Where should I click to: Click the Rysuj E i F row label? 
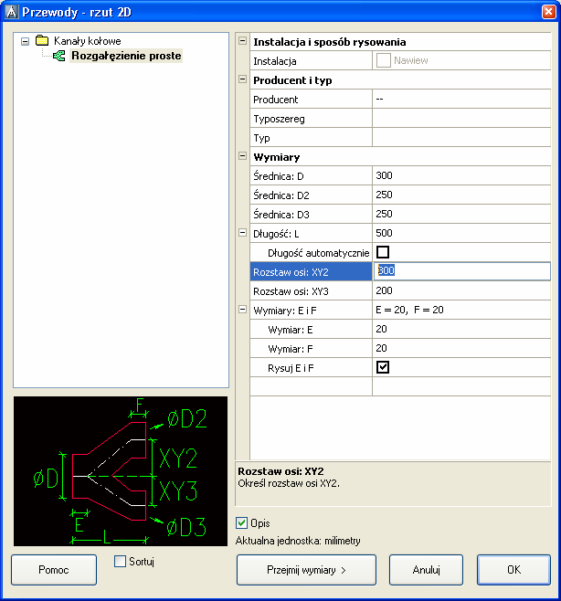(291, 368)
